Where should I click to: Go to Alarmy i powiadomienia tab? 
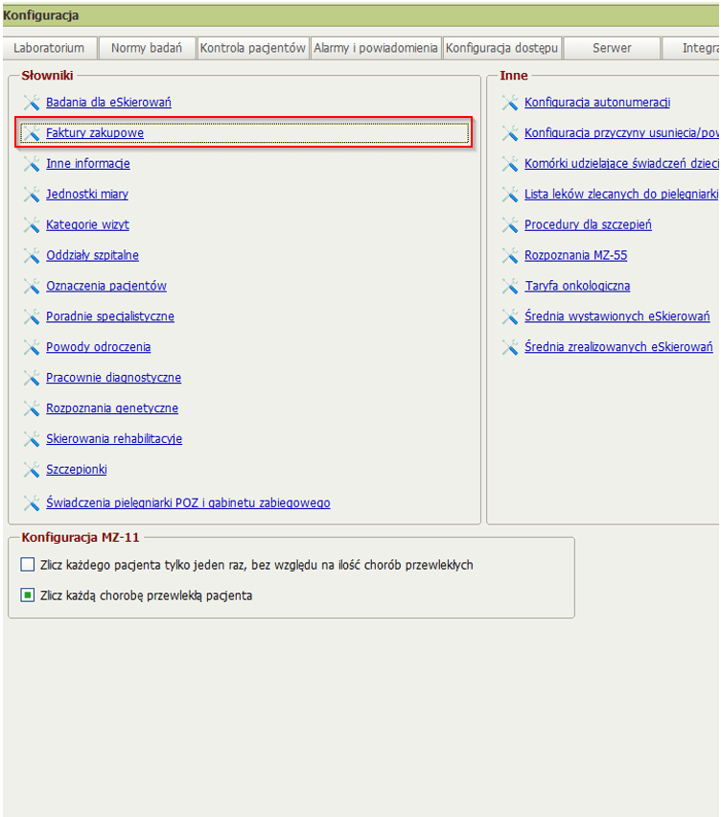click(x=376, y=48)
